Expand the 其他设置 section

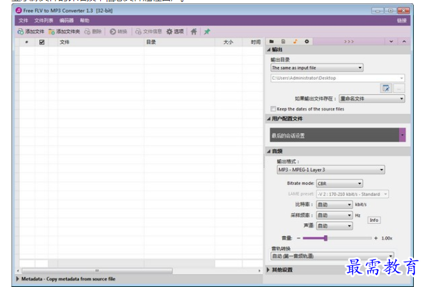[268, 270]
